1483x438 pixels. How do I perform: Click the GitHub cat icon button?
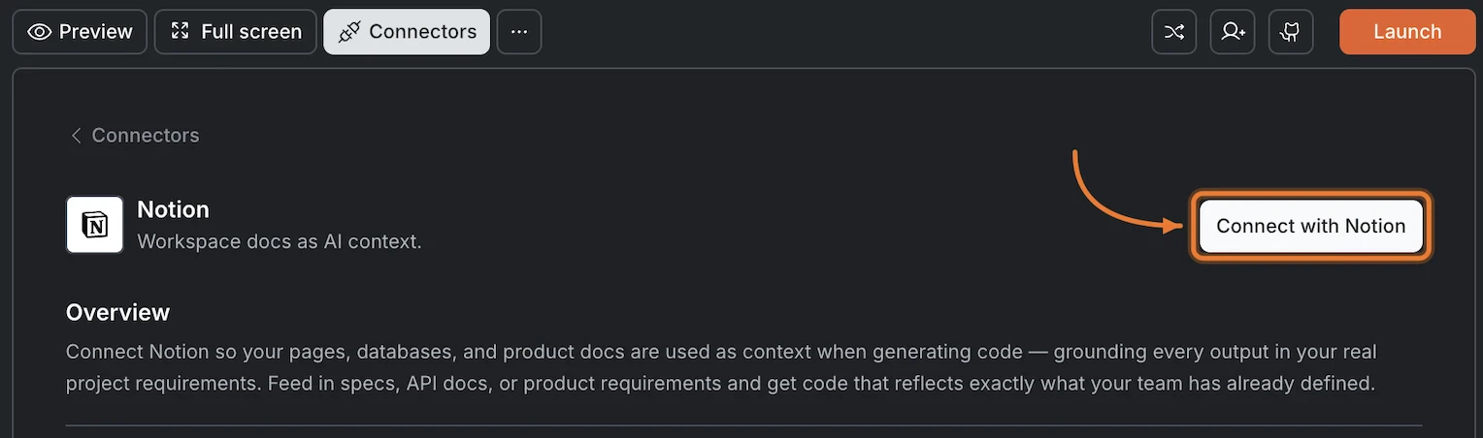click(x=1291, y=32)
